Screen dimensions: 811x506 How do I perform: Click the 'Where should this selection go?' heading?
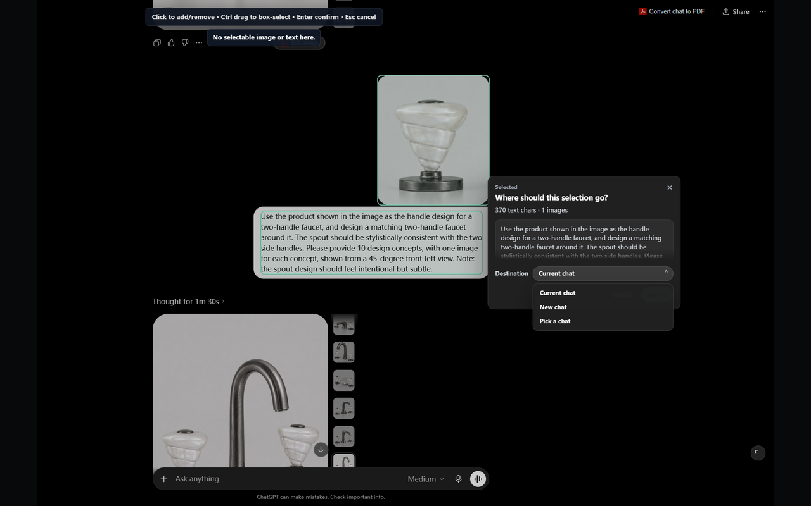click(551, 197)
